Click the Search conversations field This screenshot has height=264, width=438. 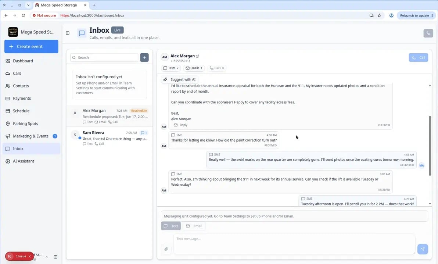(104, 58)
